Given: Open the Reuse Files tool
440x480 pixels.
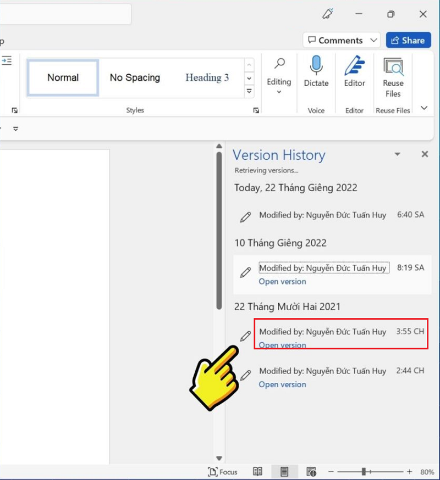Looking at the screenshot, I should click(393, 68).
